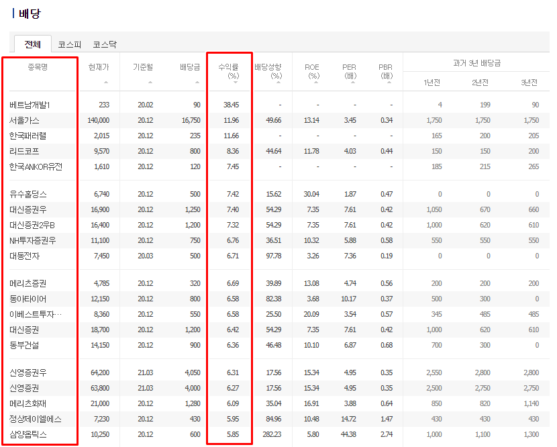Click the 1년전 sub-header
557x447 pixels.
coord(432,83)
